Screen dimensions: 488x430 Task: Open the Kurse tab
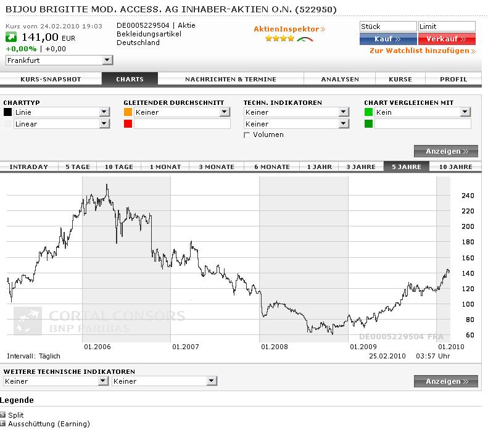click(x=400, y=79)
